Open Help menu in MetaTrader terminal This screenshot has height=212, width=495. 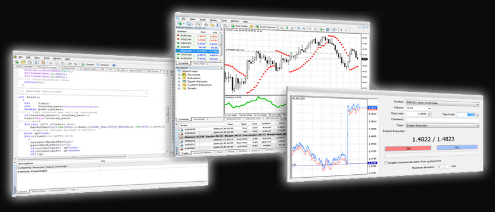click(245, 21)
